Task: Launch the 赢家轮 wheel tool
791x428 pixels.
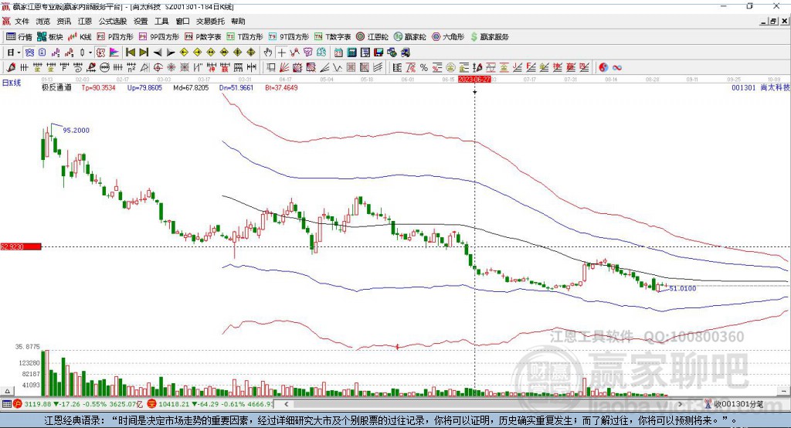Action: click(x=410, y=37)
